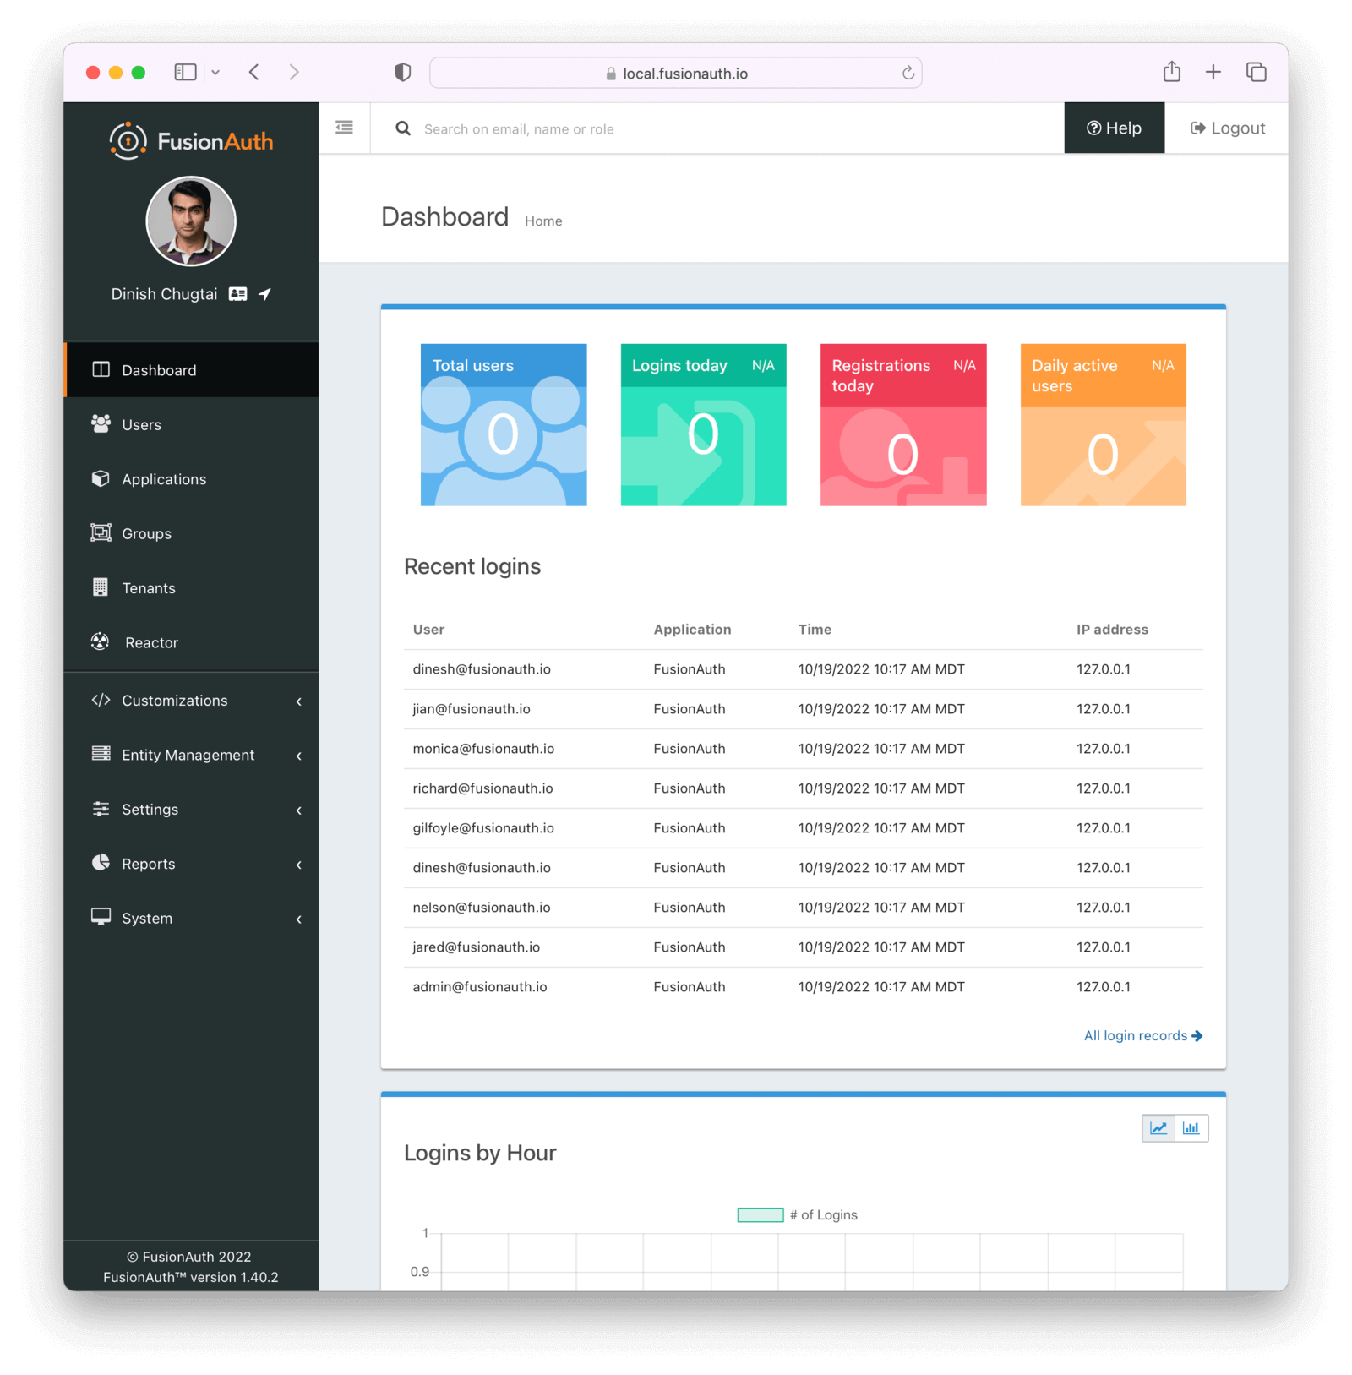Click the Entity Management server icon
Viewport: 1352px width, 1375px height.
101,754
